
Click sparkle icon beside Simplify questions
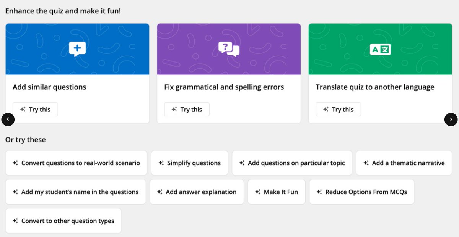click(x=161, y=163)
